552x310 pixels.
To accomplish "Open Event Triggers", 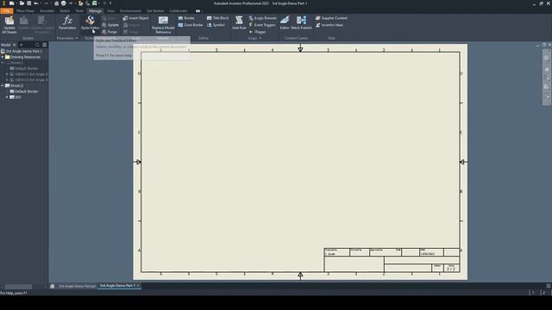I will 262,25.
